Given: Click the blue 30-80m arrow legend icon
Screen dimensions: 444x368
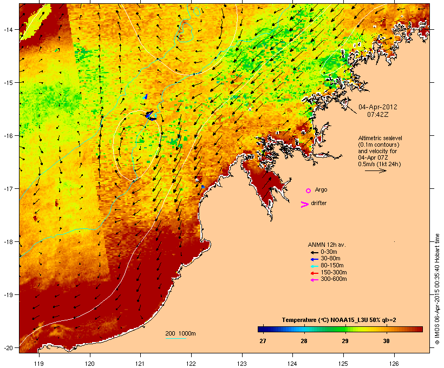Looking at the screenshot, I should tap(314, 259).
